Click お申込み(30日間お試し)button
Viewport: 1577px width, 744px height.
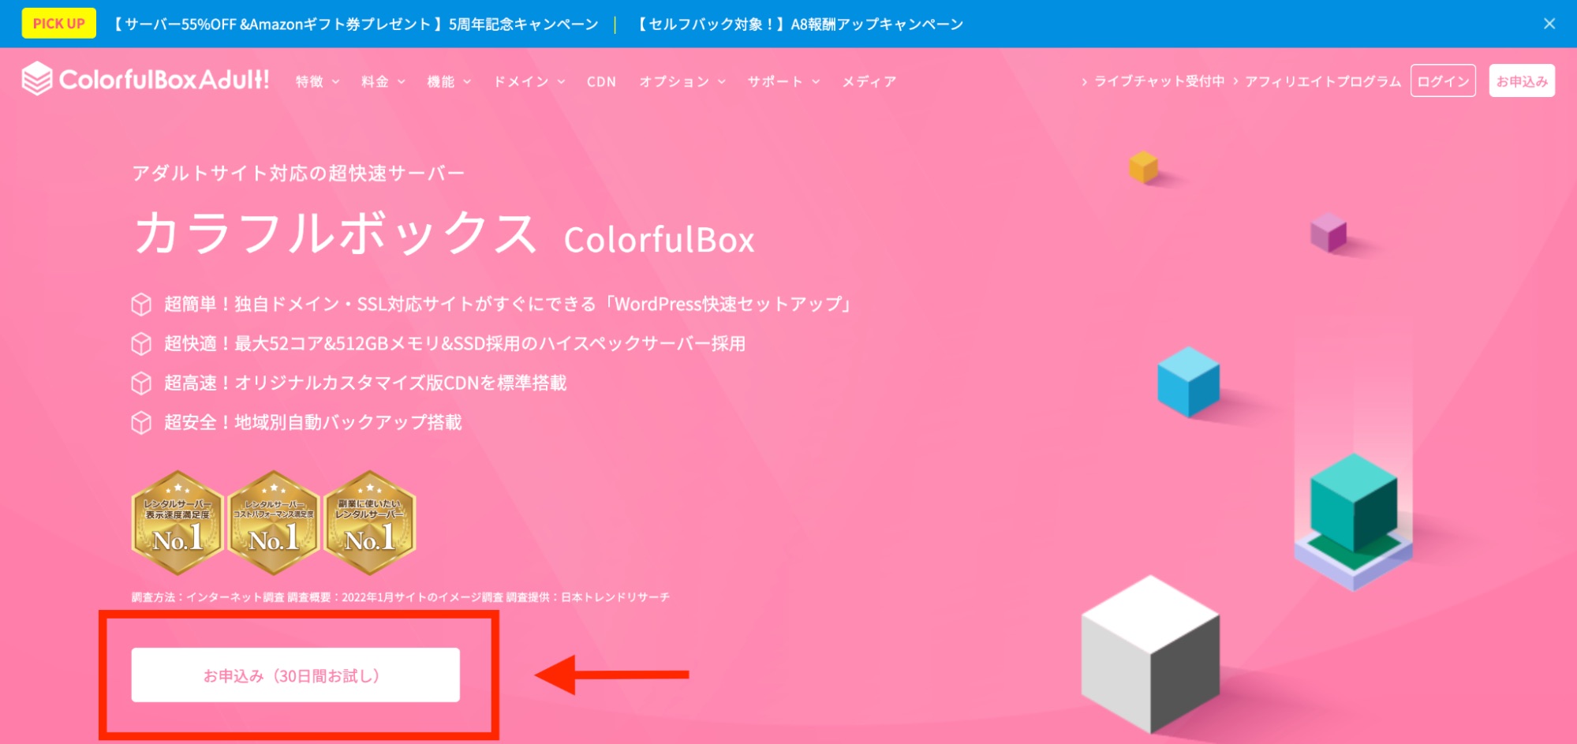[x=296, y=675]
